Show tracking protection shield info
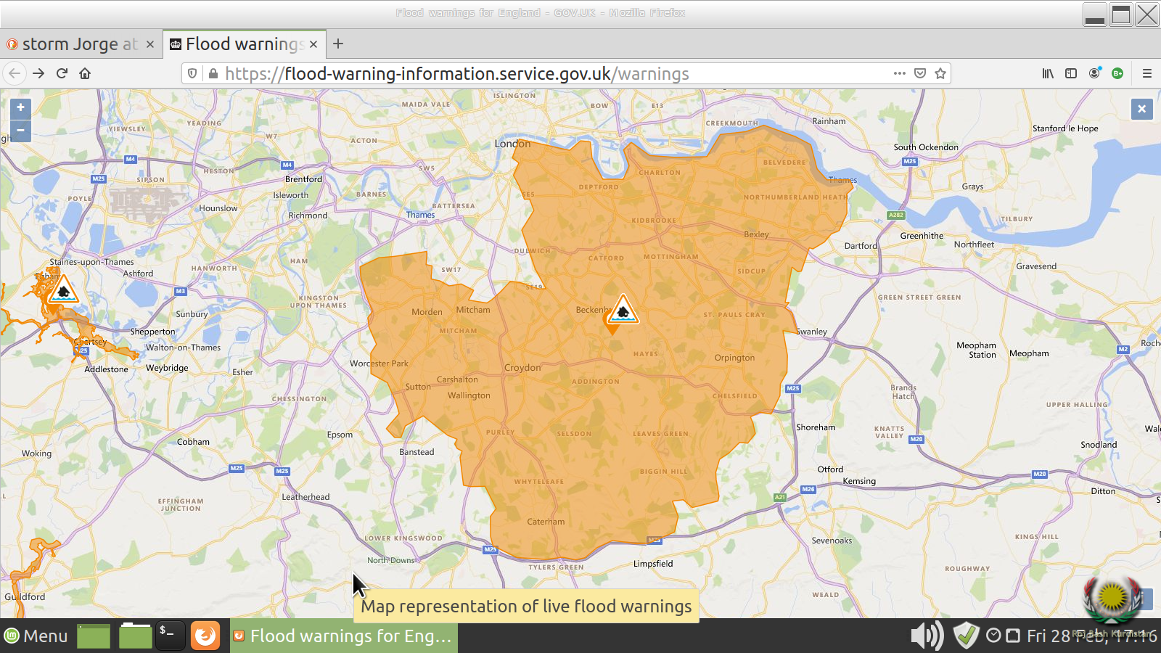 192,73
